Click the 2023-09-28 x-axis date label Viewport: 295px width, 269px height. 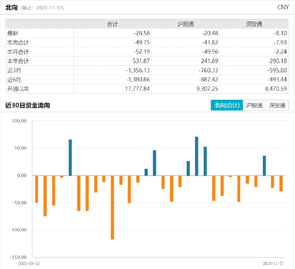pos(29,264)
